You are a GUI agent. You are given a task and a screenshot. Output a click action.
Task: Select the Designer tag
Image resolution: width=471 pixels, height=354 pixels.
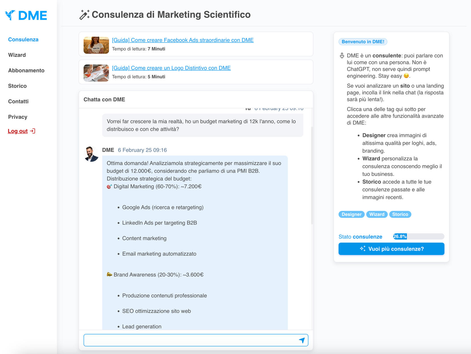(x=351, y=214)
